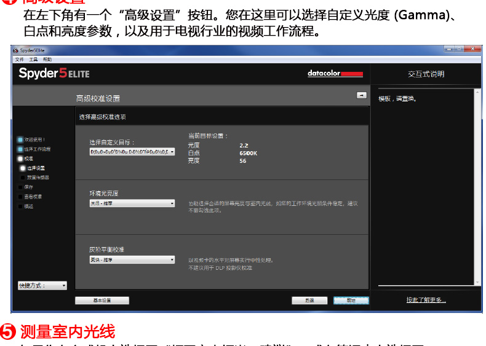Click the 光度 value 2.2
The height and width of the screenshot is (346, 486).
[x=244, y=145]
